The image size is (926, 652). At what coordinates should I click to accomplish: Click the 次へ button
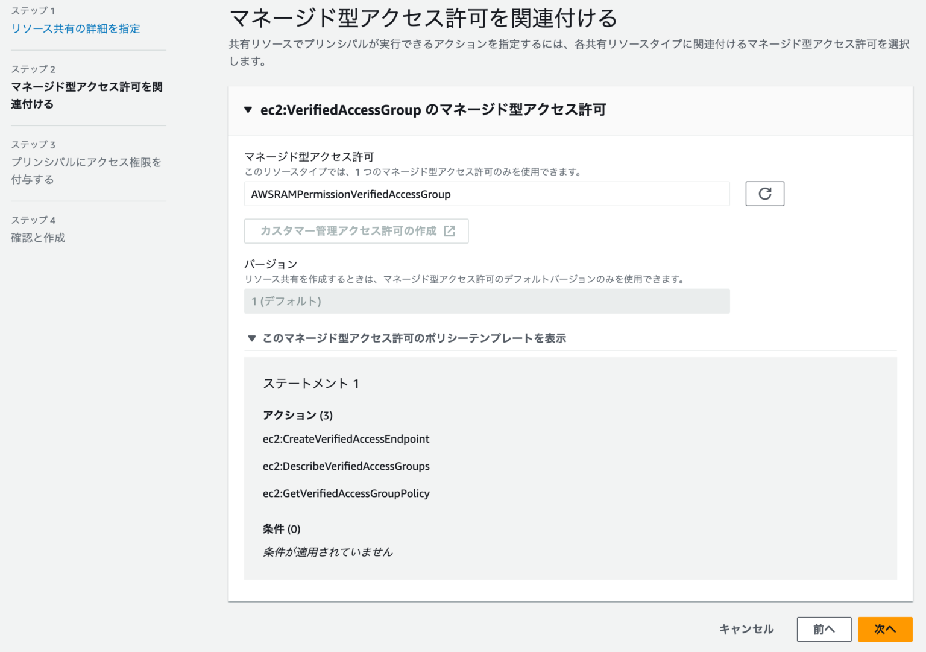coord(885,629)
